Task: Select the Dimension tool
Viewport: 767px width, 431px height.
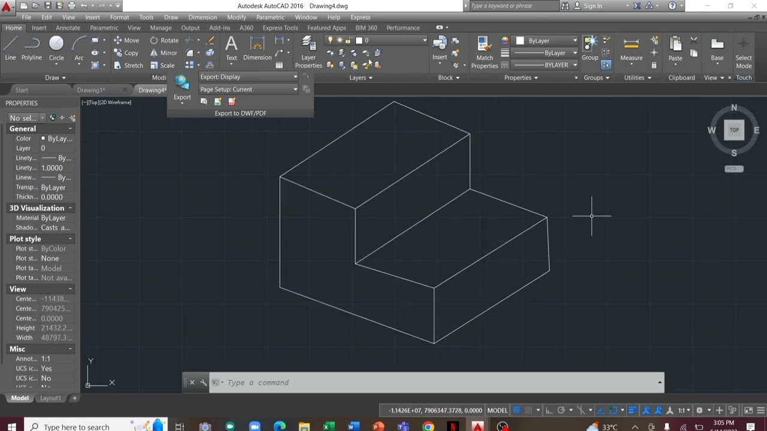Action: click(257, 49)
